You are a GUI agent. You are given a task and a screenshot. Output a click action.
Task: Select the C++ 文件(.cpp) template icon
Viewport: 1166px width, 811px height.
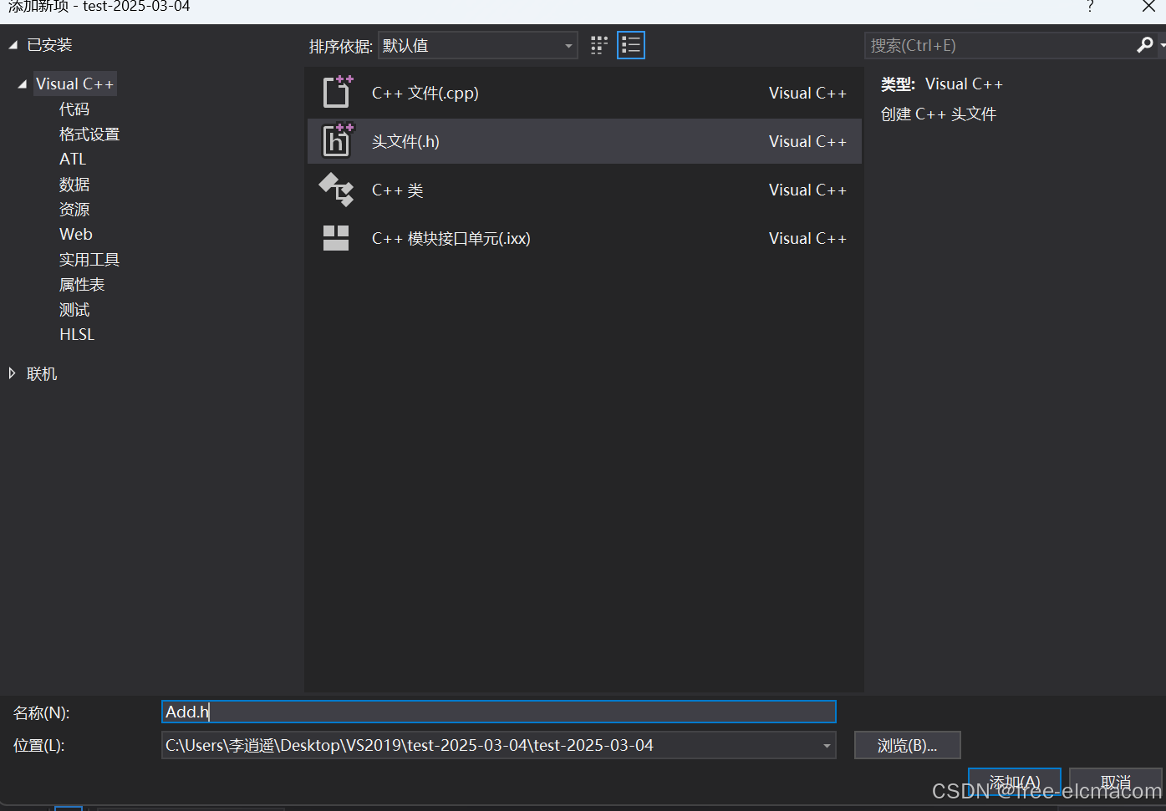tap(338, 92)
